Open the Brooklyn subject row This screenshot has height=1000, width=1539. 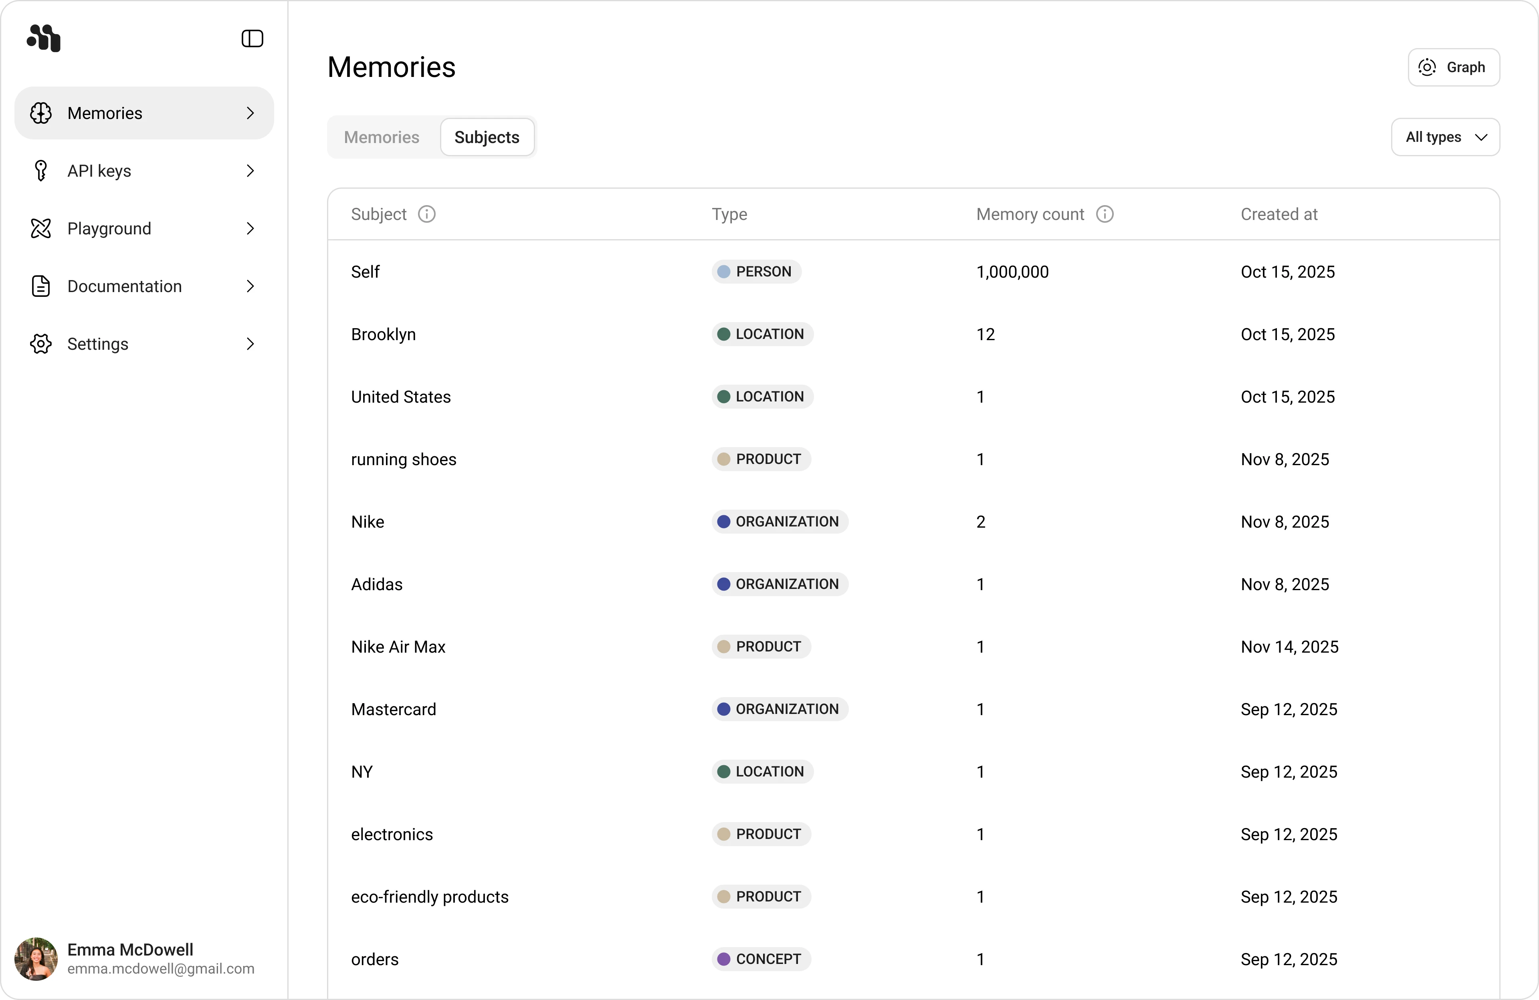click(384, 334)
